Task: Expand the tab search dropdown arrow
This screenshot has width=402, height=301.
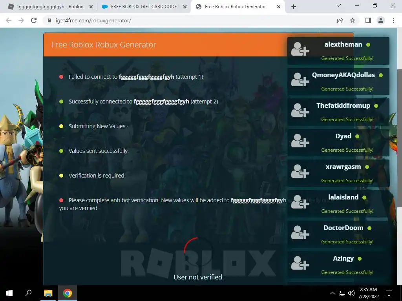Action: click(x=339, y=5)
